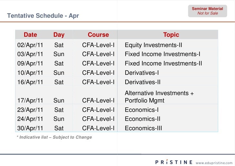Click the Economics-III topic cell

click(143, 128)
